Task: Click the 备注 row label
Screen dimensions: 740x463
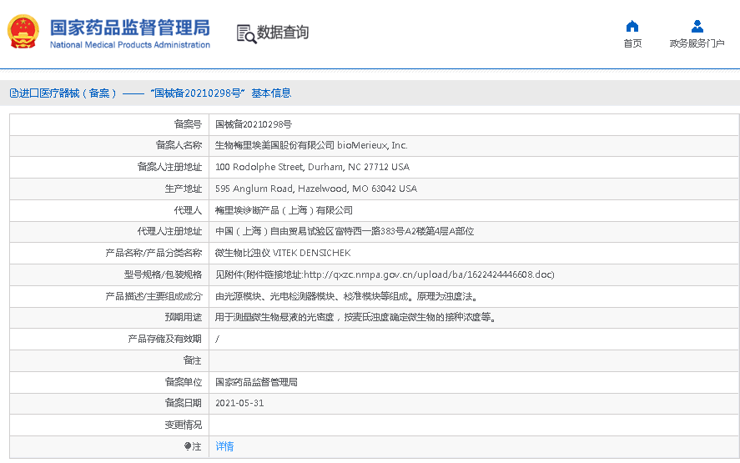Action: pyautogui.click(x=193, y=360)
